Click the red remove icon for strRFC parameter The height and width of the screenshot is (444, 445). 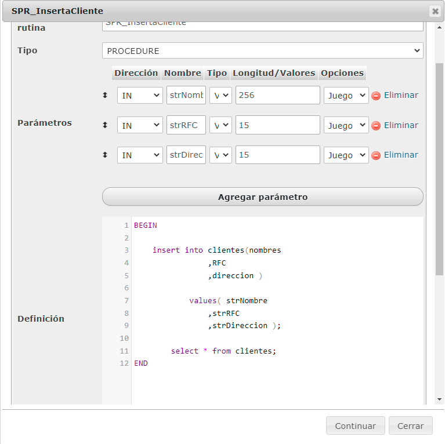pos(376,125)
